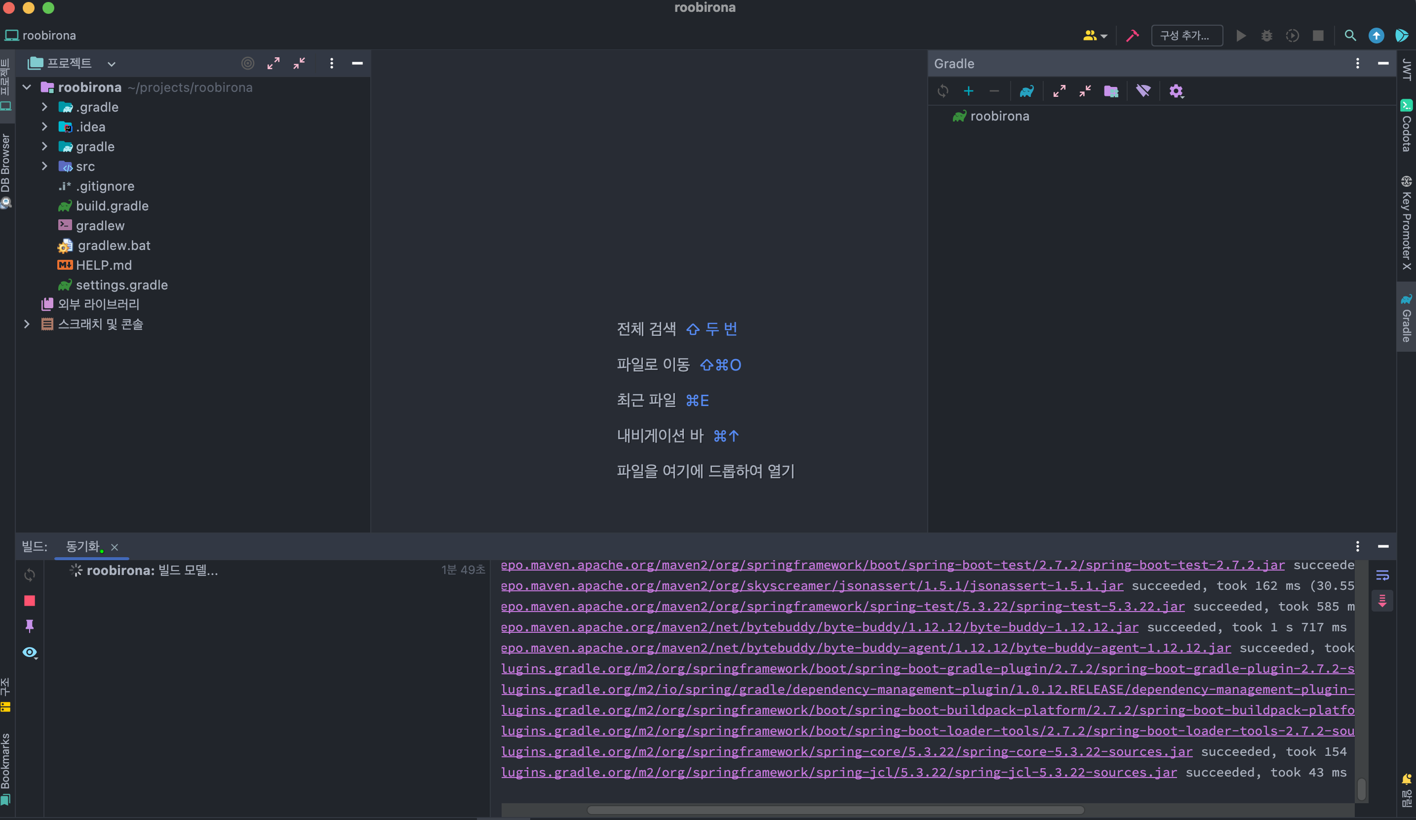Click the horizontal scrollbar in build output
The height and width of the screenshot is (820, 1416).
point(835,810)
